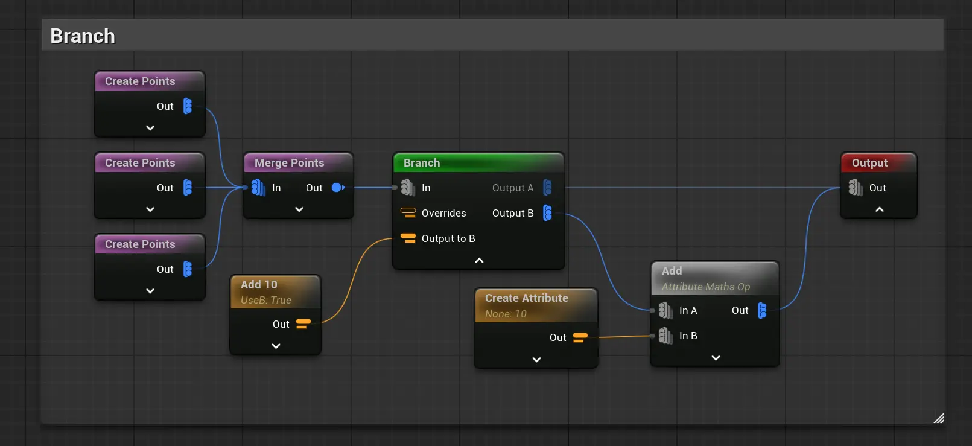The image size is (972, 446).
Task: Select the Branch node's In pin
Action: point(408,188)
